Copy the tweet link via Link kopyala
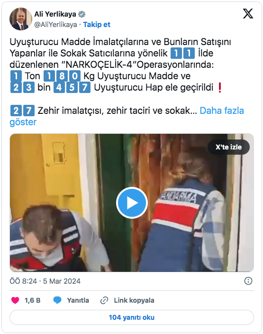263x334 pixels. point(134,300)
